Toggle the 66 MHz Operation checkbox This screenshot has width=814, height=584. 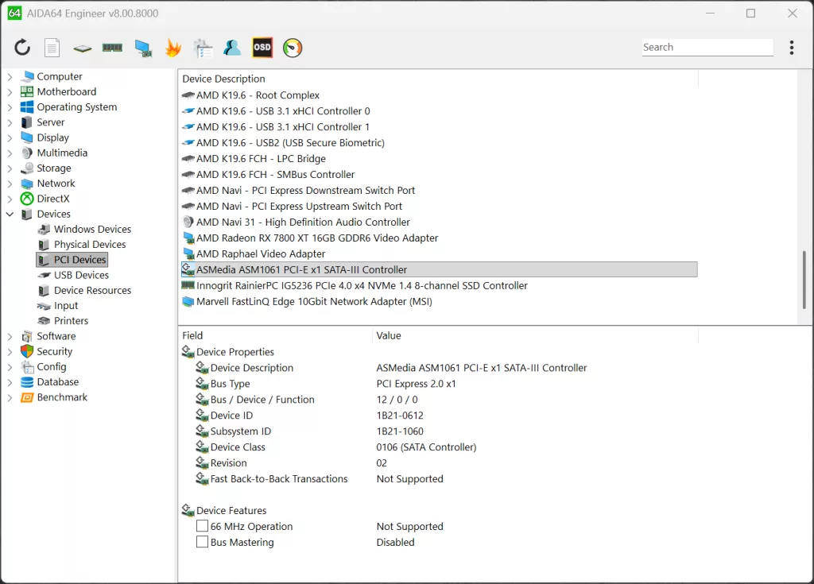pyautogui.click(x=202, y=526)
